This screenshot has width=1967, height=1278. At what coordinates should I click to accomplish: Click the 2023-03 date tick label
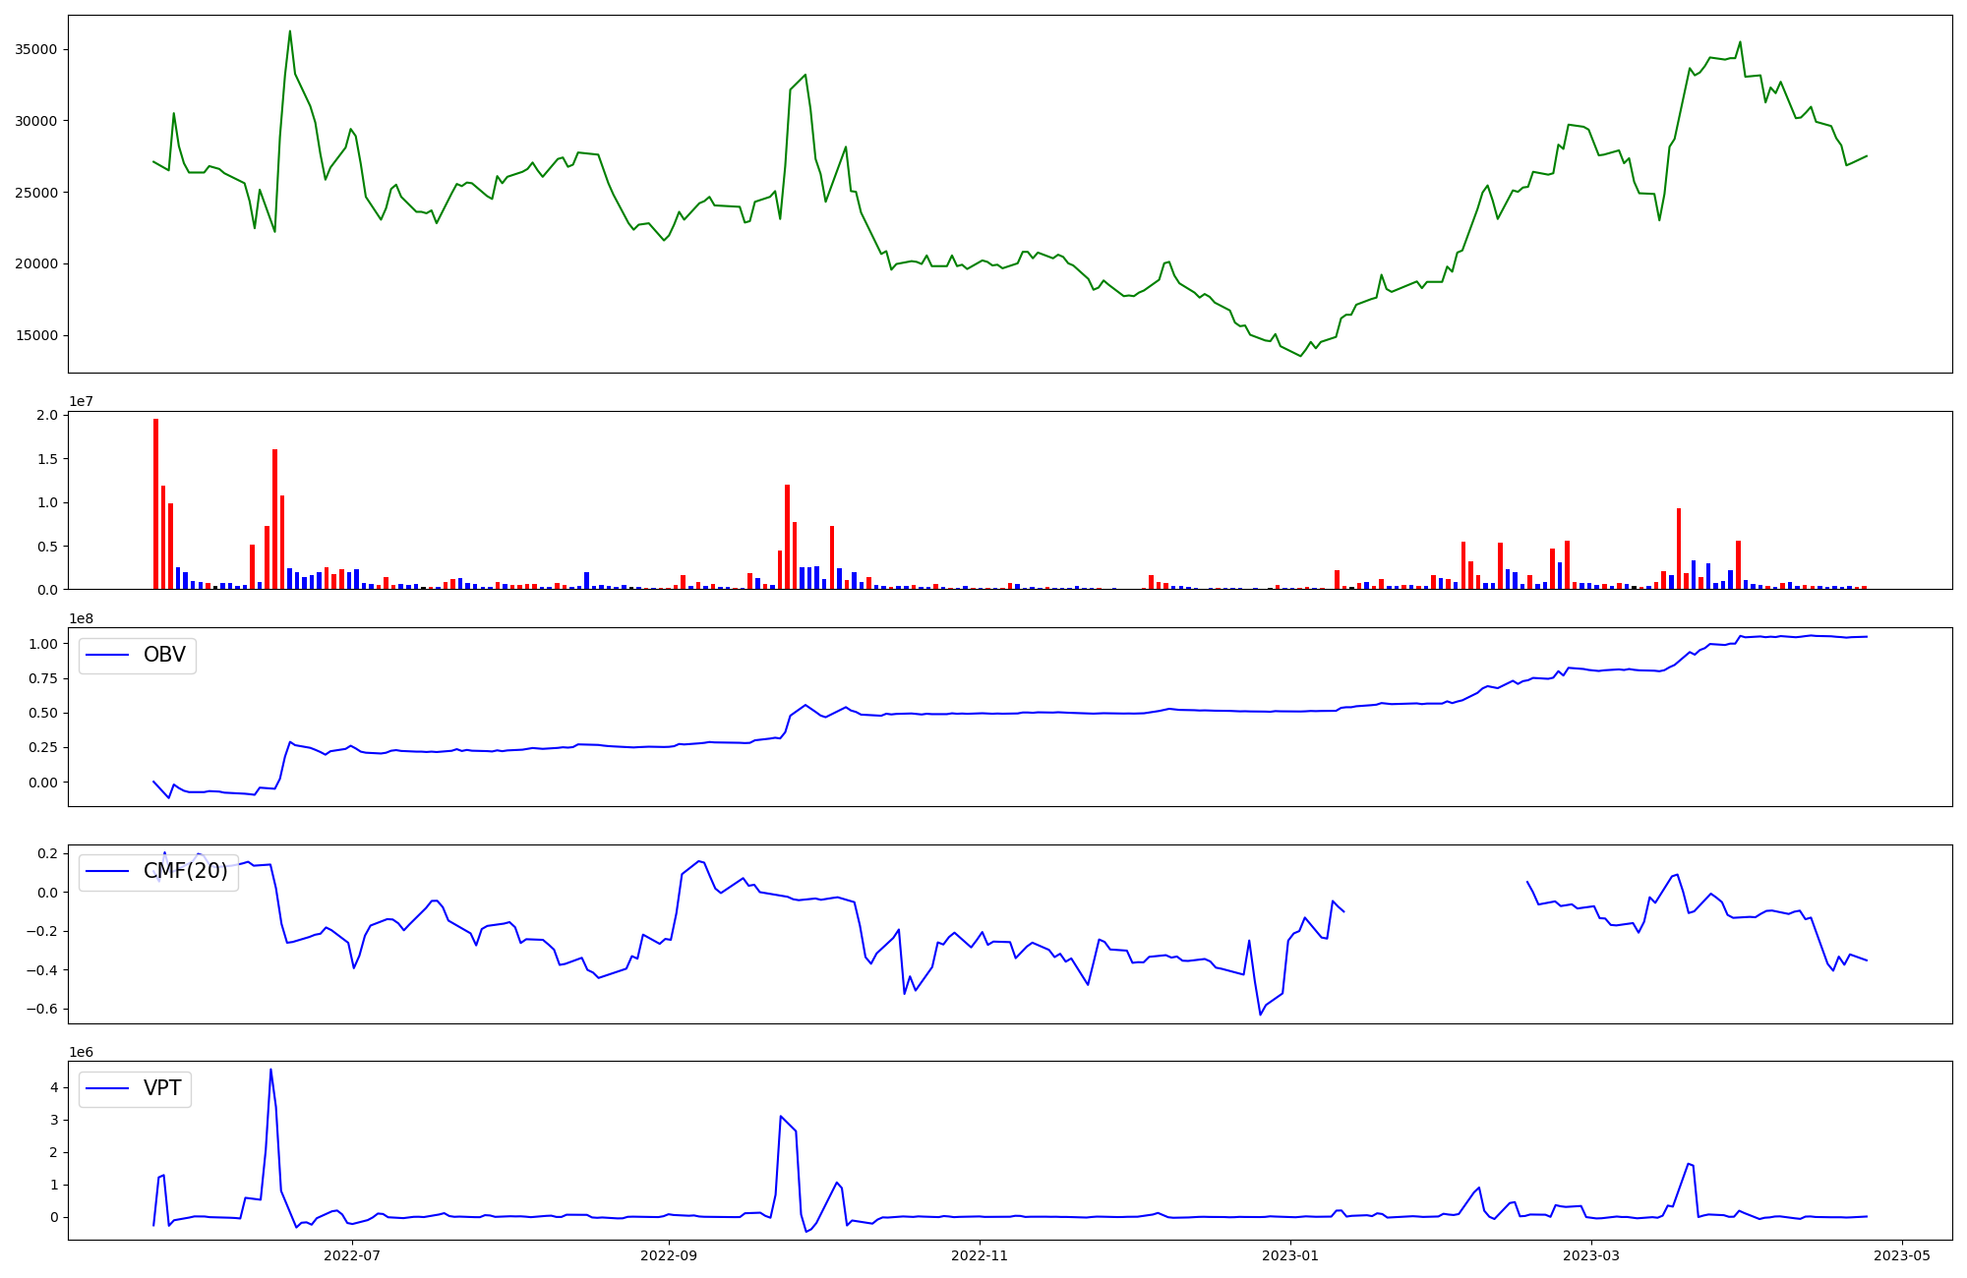[1590, 1255]
